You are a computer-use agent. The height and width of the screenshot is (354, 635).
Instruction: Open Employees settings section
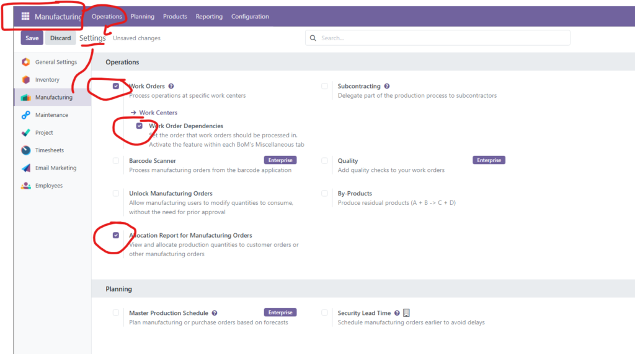click(48, 186)
